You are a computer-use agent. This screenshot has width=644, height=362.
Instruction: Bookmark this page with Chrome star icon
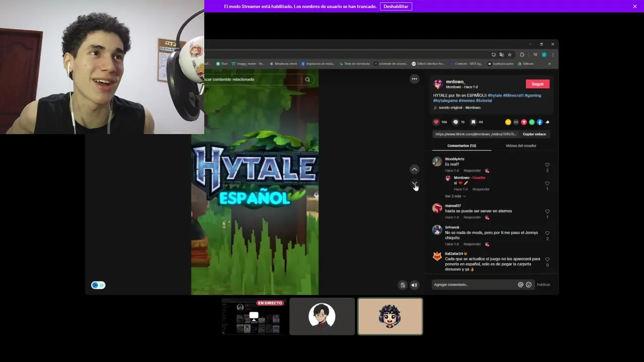[510, 55]
